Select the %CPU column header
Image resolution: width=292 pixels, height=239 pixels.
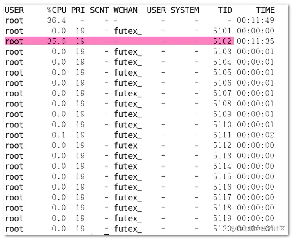click(57, 10)
